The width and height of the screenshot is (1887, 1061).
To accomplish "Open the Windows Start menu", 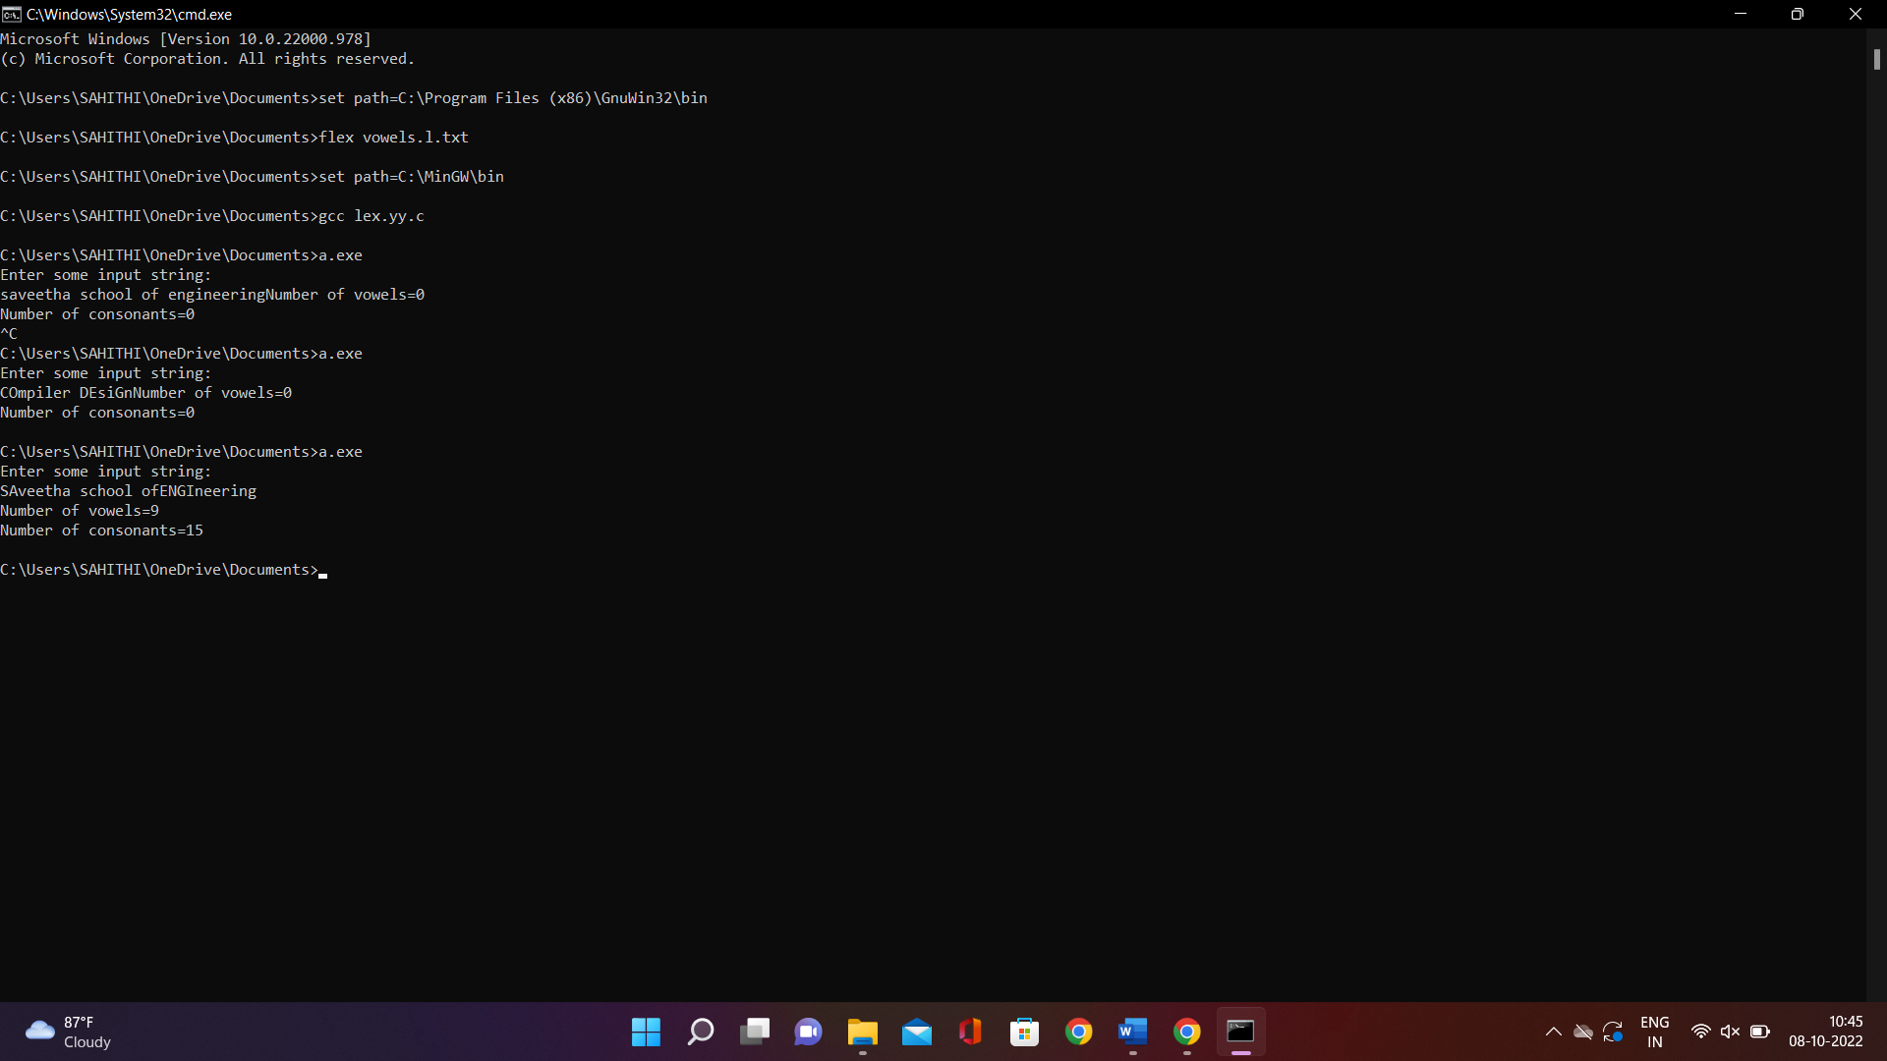I will tap(646, 1032).
